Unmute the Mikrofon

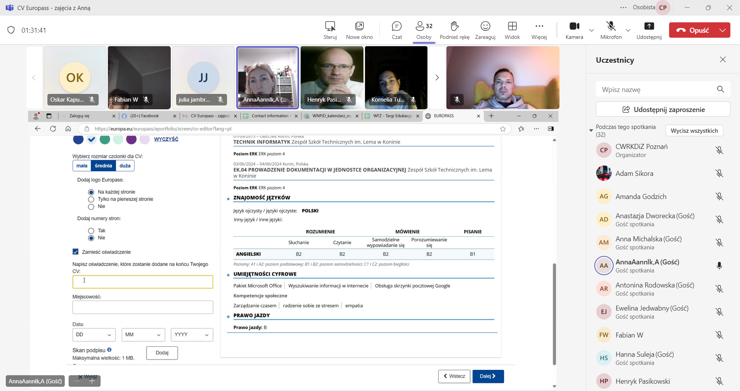coord(611,30)
